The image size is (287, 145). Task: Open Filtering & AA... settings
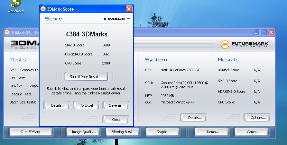pos(123,132)
